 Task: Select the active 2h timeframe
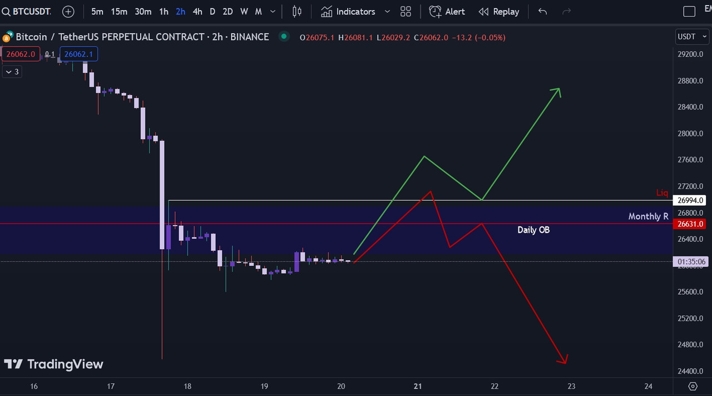pyautogui.click(x=180, y=11)
